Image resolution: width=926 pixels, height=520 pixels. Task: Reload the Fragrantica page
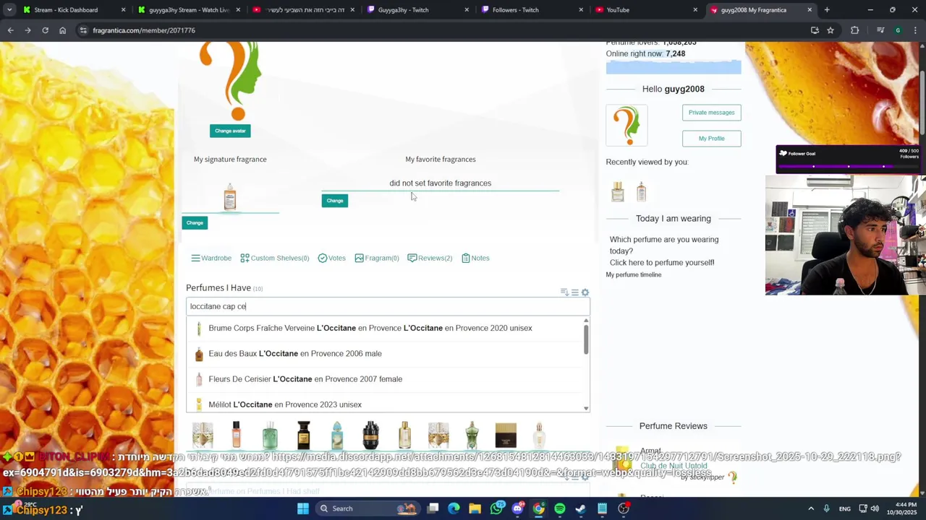coord(45,30)
